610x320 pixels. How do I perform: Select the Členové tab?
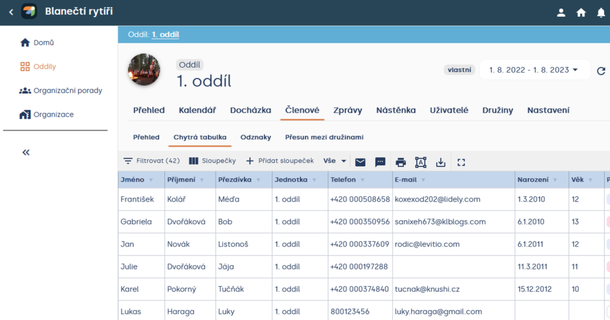302,110
